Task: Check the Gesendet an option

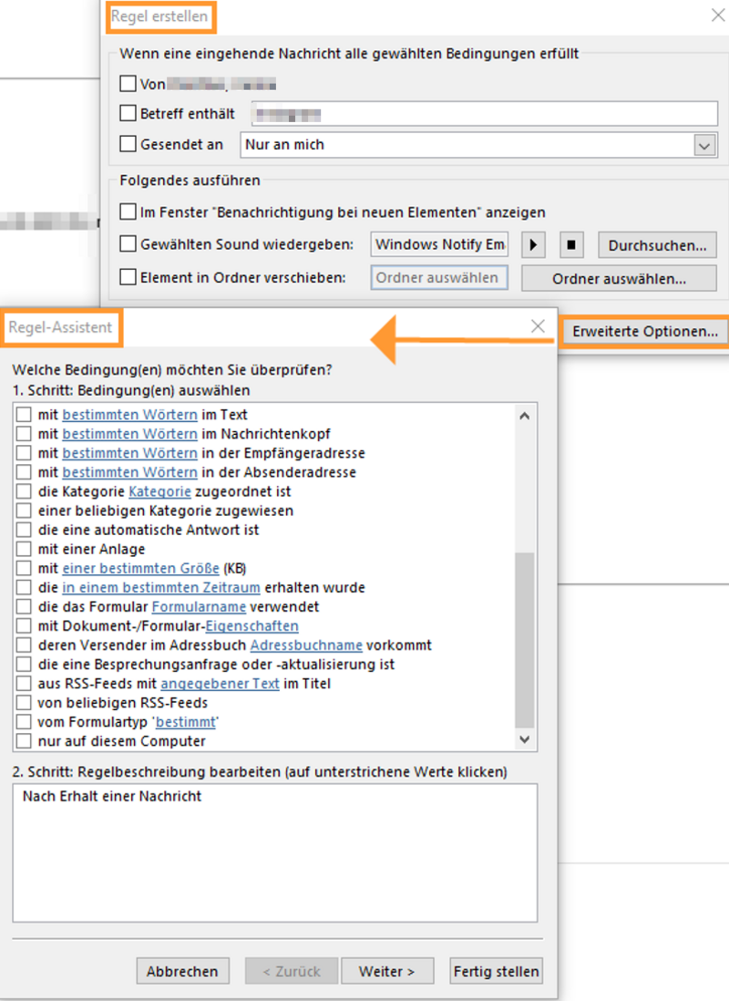Action: [x=128, y=144]
